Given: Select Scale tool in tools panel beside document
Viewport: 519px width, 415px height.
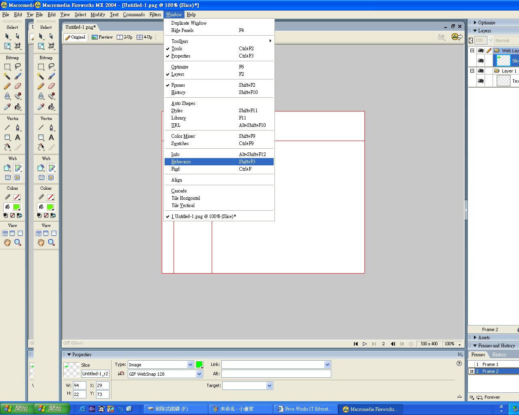Looking at the screenshot, I should (41, 46).
